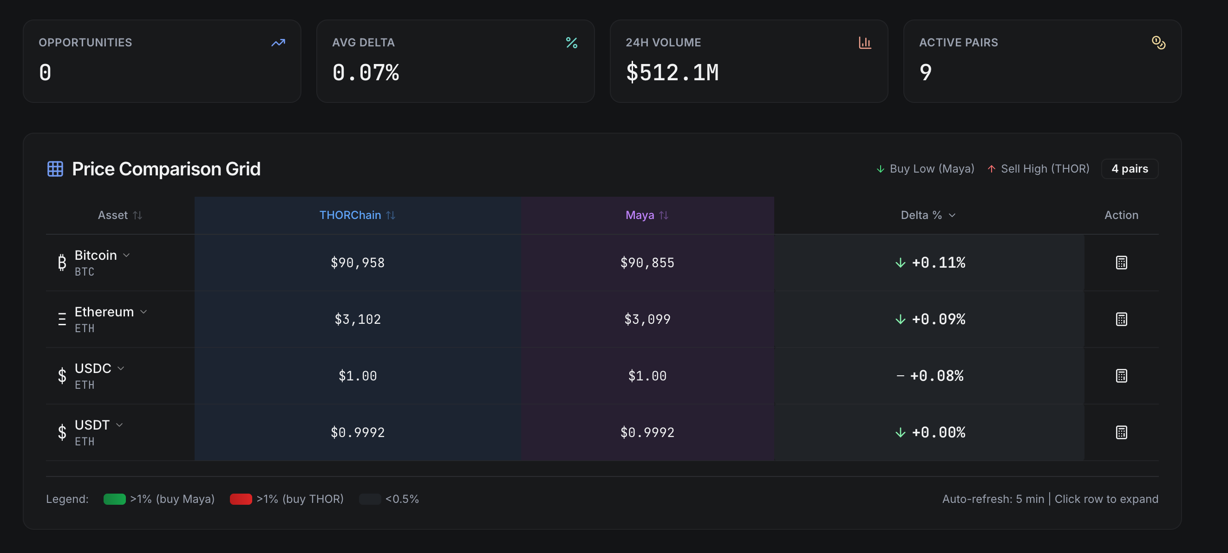Sort by the Maya column header

tap(647, 215)
